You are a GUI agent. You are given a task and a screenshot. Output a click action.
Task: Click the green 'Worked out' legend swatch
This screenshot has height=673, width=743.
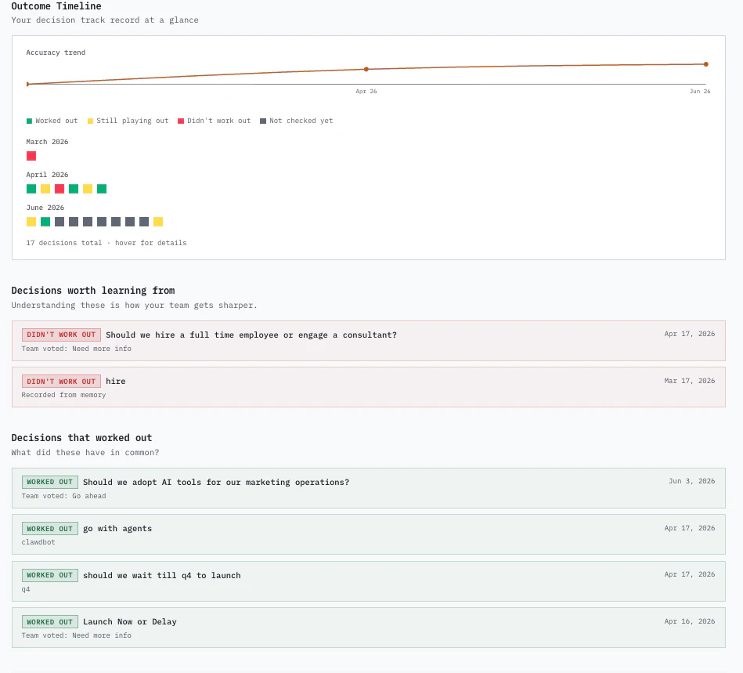point(30,121)
